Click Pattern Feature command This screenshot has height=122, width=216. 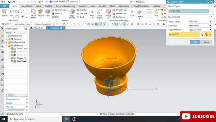(60, 10)
